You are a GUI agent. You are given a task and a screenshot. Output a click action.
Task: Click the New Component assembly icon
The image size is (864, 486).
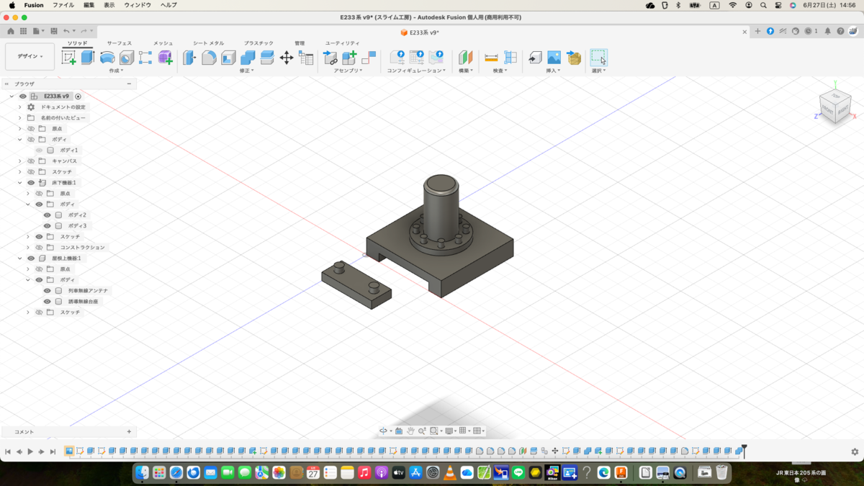tap(349, 58)
